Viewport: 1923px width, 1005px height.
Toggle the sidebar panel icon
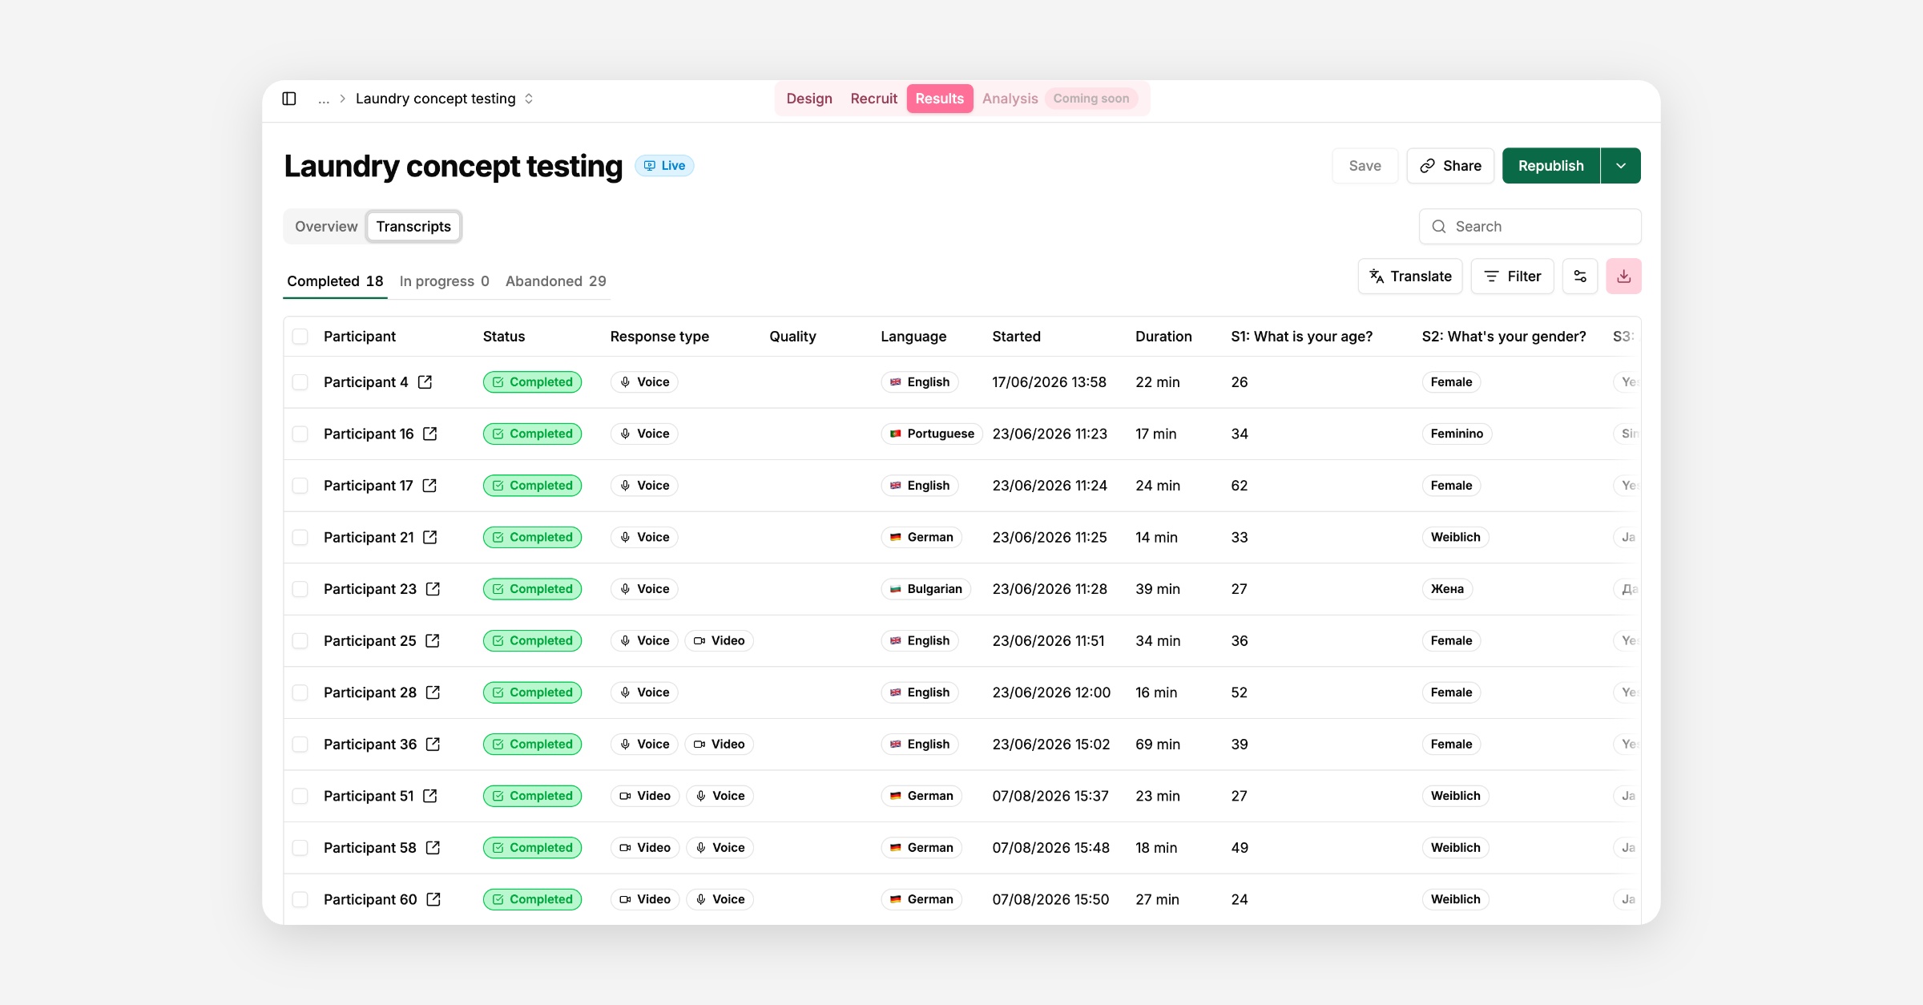(289, 99)
